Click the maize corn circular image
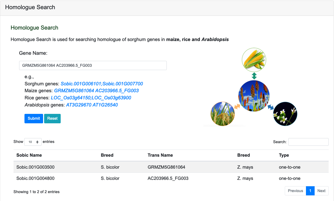Image resolution: width=334 pixels, height=201 pixels. pos(254,60)
